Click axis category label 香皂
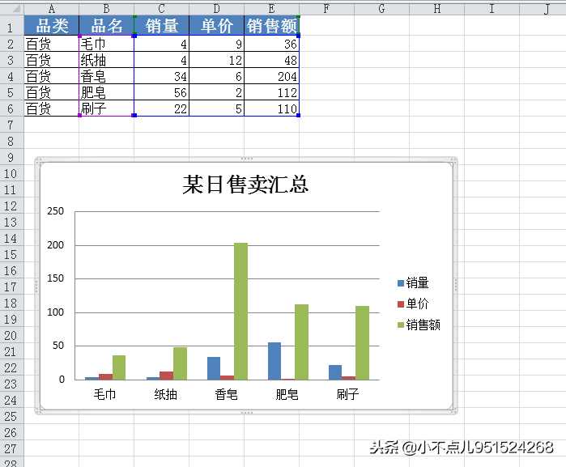This screenshot has height=467, width=566. (x=227, y=394)
